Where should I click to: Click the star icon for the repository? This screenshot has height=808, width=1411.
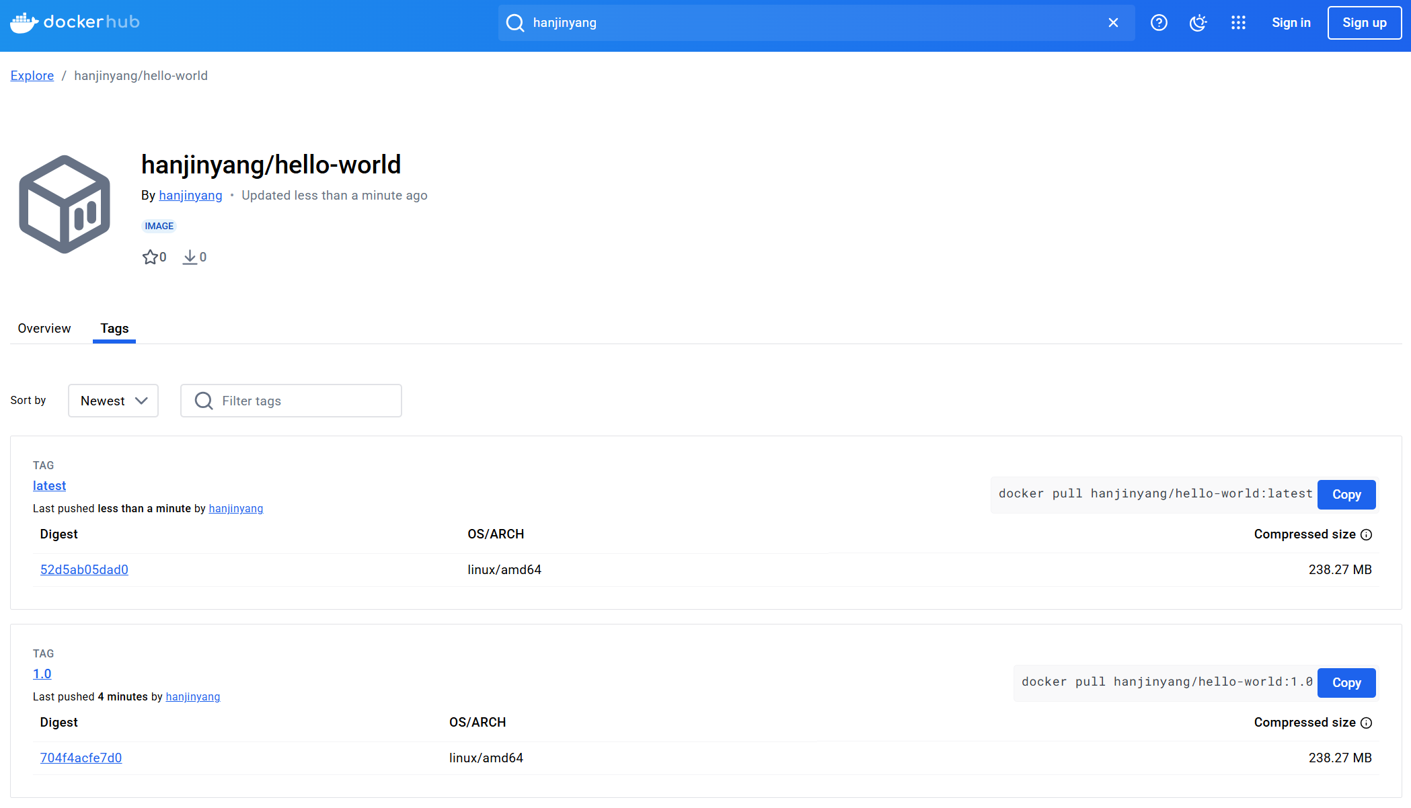tap(150, 257)
